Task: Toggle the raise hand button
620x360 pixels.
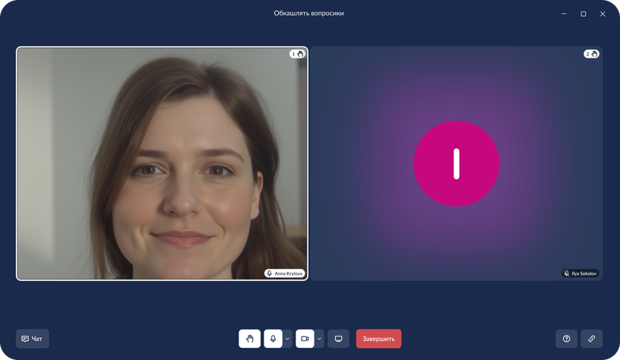Action: tap(249, 339)
